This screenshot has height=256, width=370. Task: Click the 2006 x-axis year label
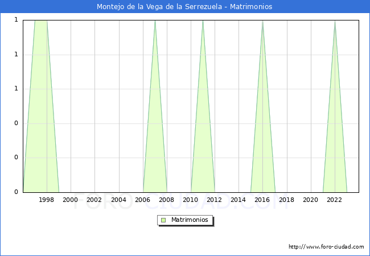point(143,200)
